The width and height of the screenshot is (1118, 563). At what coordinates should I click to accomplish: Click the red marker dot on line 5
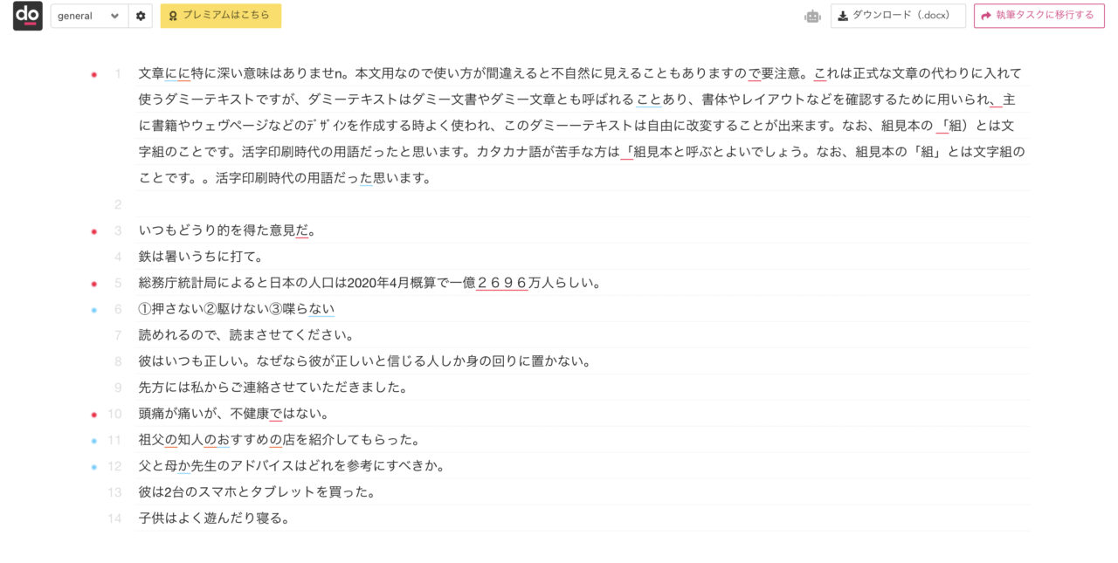[94, 284]
